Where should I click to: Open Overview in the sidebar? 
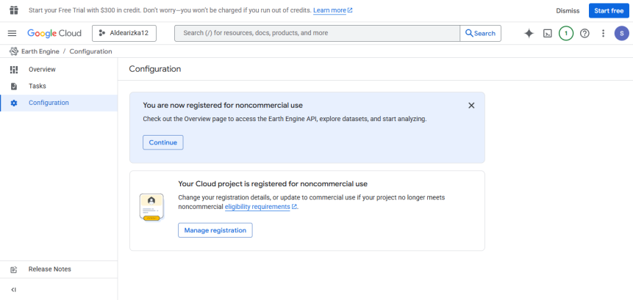(x=59, y=70)
